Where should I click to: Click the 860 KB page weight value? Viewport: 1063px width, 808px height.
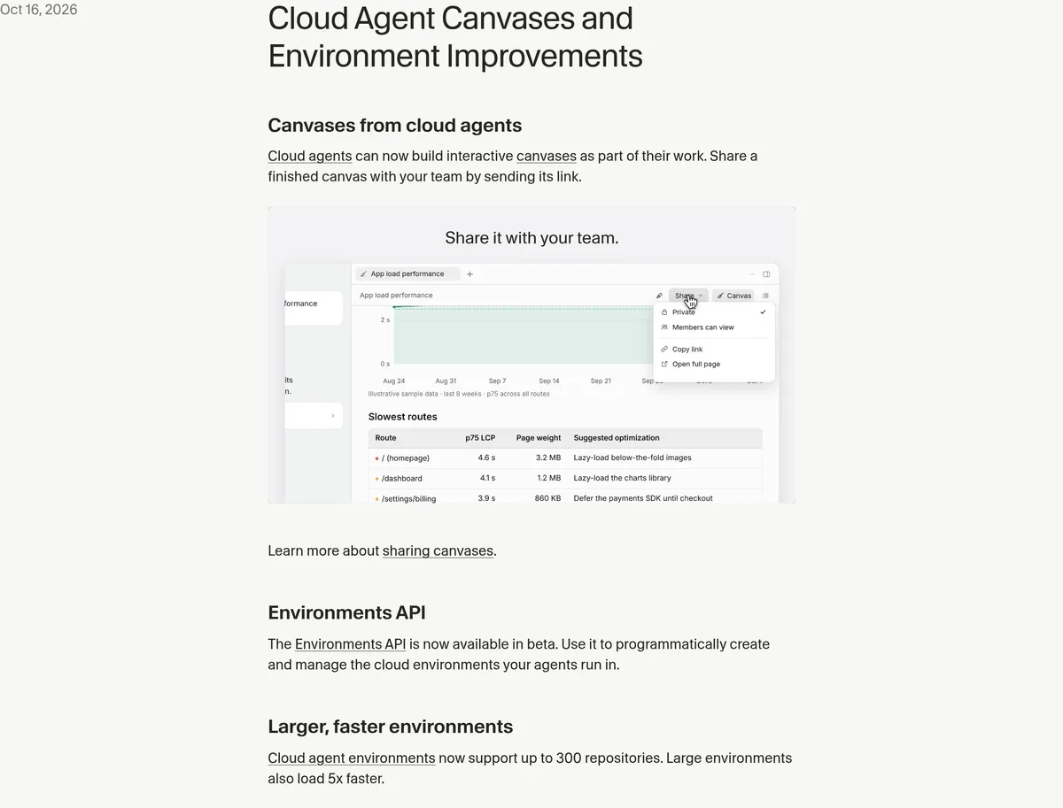(x=547, y=498)
